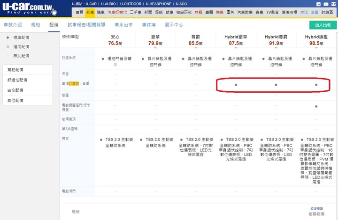Switch to the 試車報告/相關報導 tab
This screenshot has height=220, width=338.
86,25
